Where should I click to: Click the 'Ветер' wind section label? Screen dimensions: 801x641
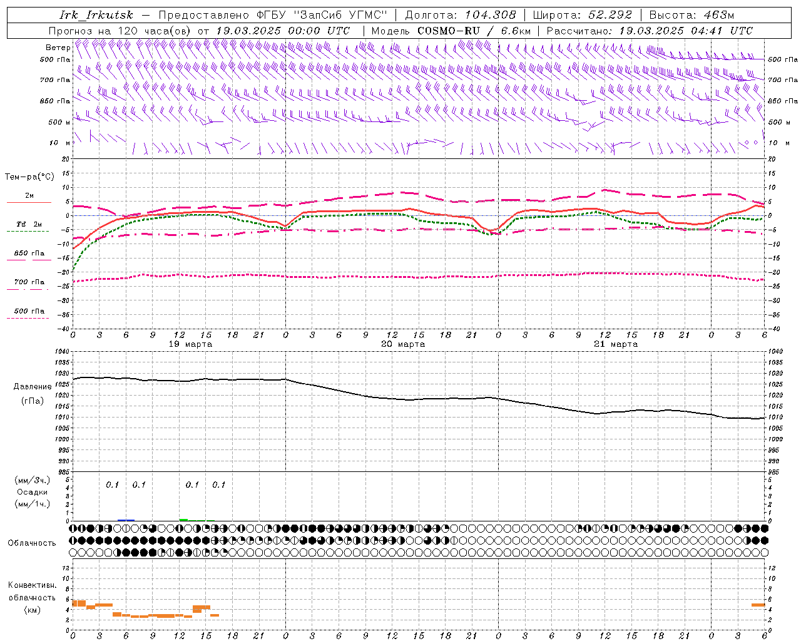click(58, 48)
